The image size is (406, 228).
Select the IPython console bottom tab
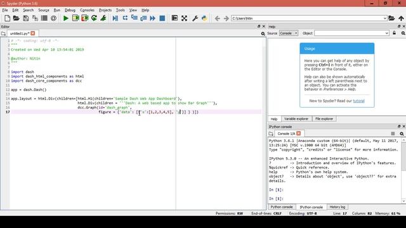pos(311,207)
